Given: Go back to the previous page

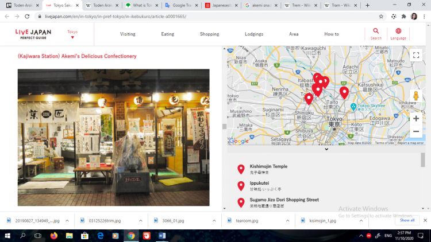Looking at the screenshot, I should 7,17.
